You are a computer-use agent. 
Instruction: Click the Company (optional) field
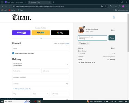click(41, 77)
